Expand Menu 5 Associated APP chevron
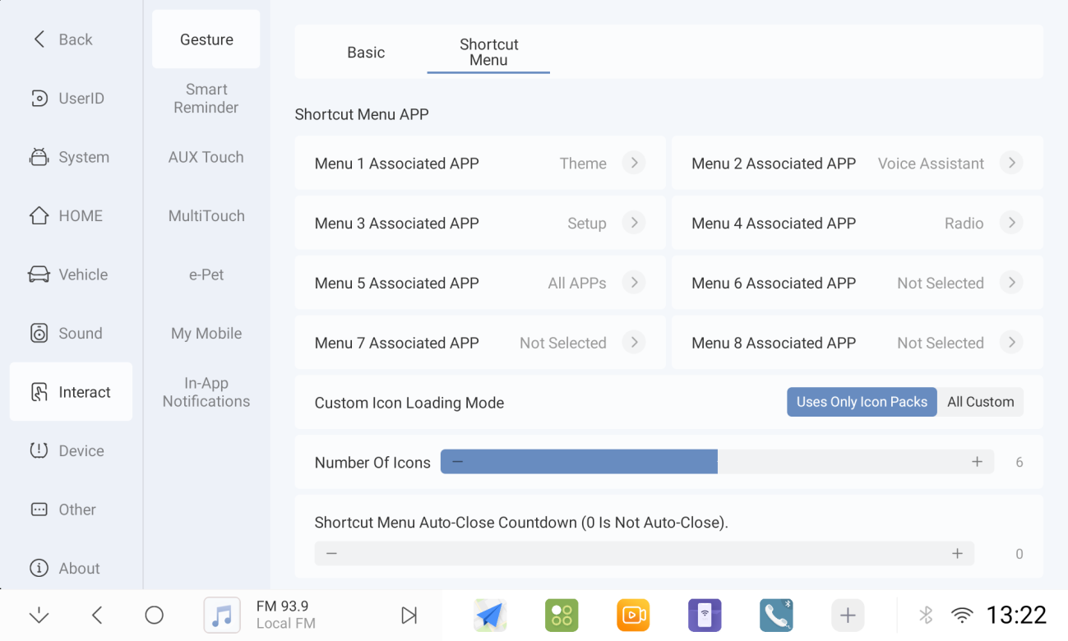This screenshot has height=641, width=1068. (633, 283)
